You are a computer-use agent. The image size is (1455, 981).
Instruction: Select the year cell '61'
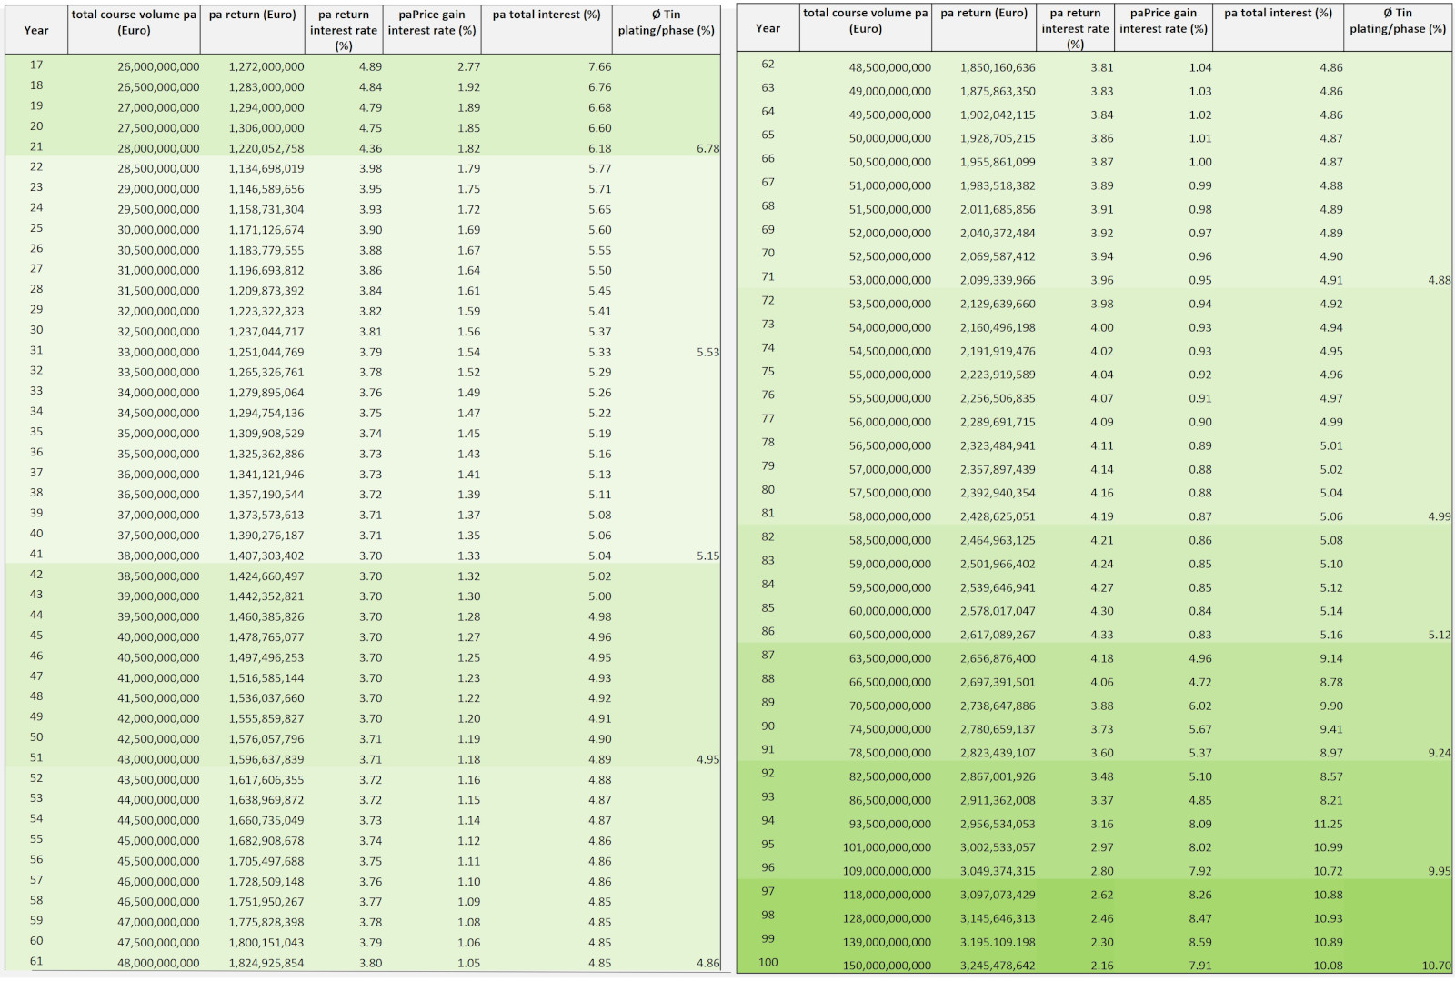tap(36, 962)
